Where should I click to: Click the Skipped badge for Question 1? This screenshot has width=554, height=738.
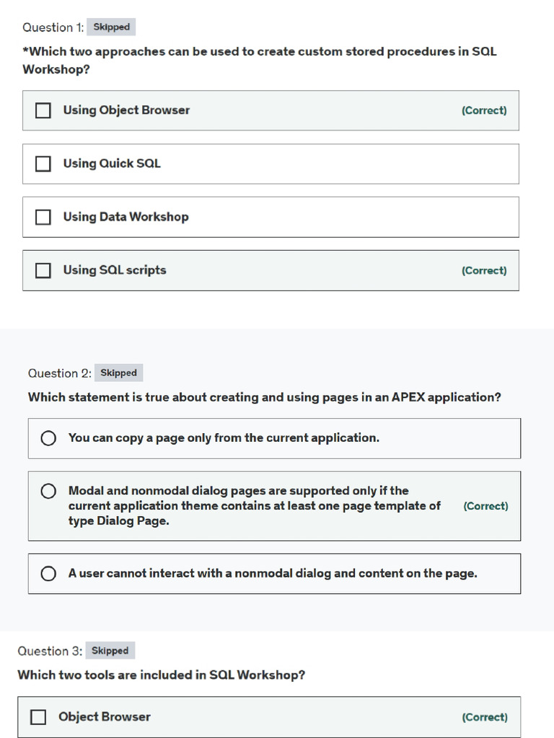(111, 27)
